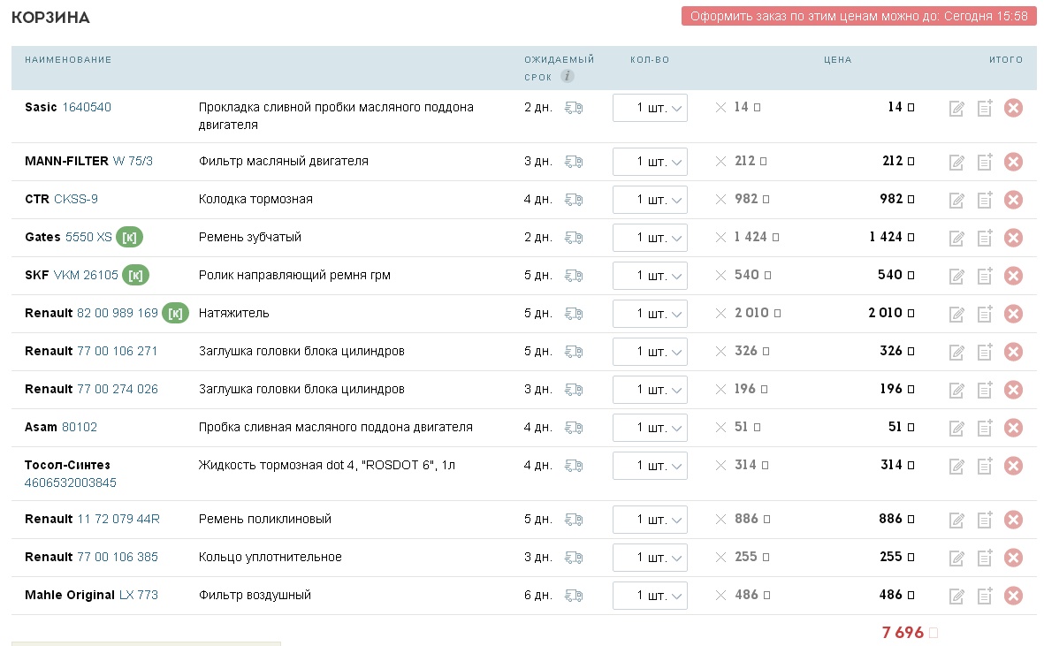Viewport: 1044px width, 646px height.
Task: Click description Фильтр воздушный
Action: [255, 595]
